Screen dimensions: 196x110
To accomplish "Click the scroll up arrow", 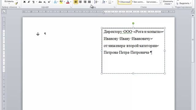I will [193, 16].
